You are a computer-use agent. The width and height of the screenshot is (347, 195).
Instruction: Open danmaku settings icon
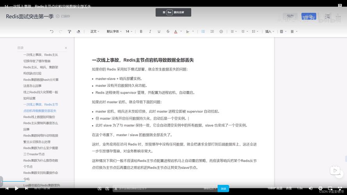pos(107,189)
